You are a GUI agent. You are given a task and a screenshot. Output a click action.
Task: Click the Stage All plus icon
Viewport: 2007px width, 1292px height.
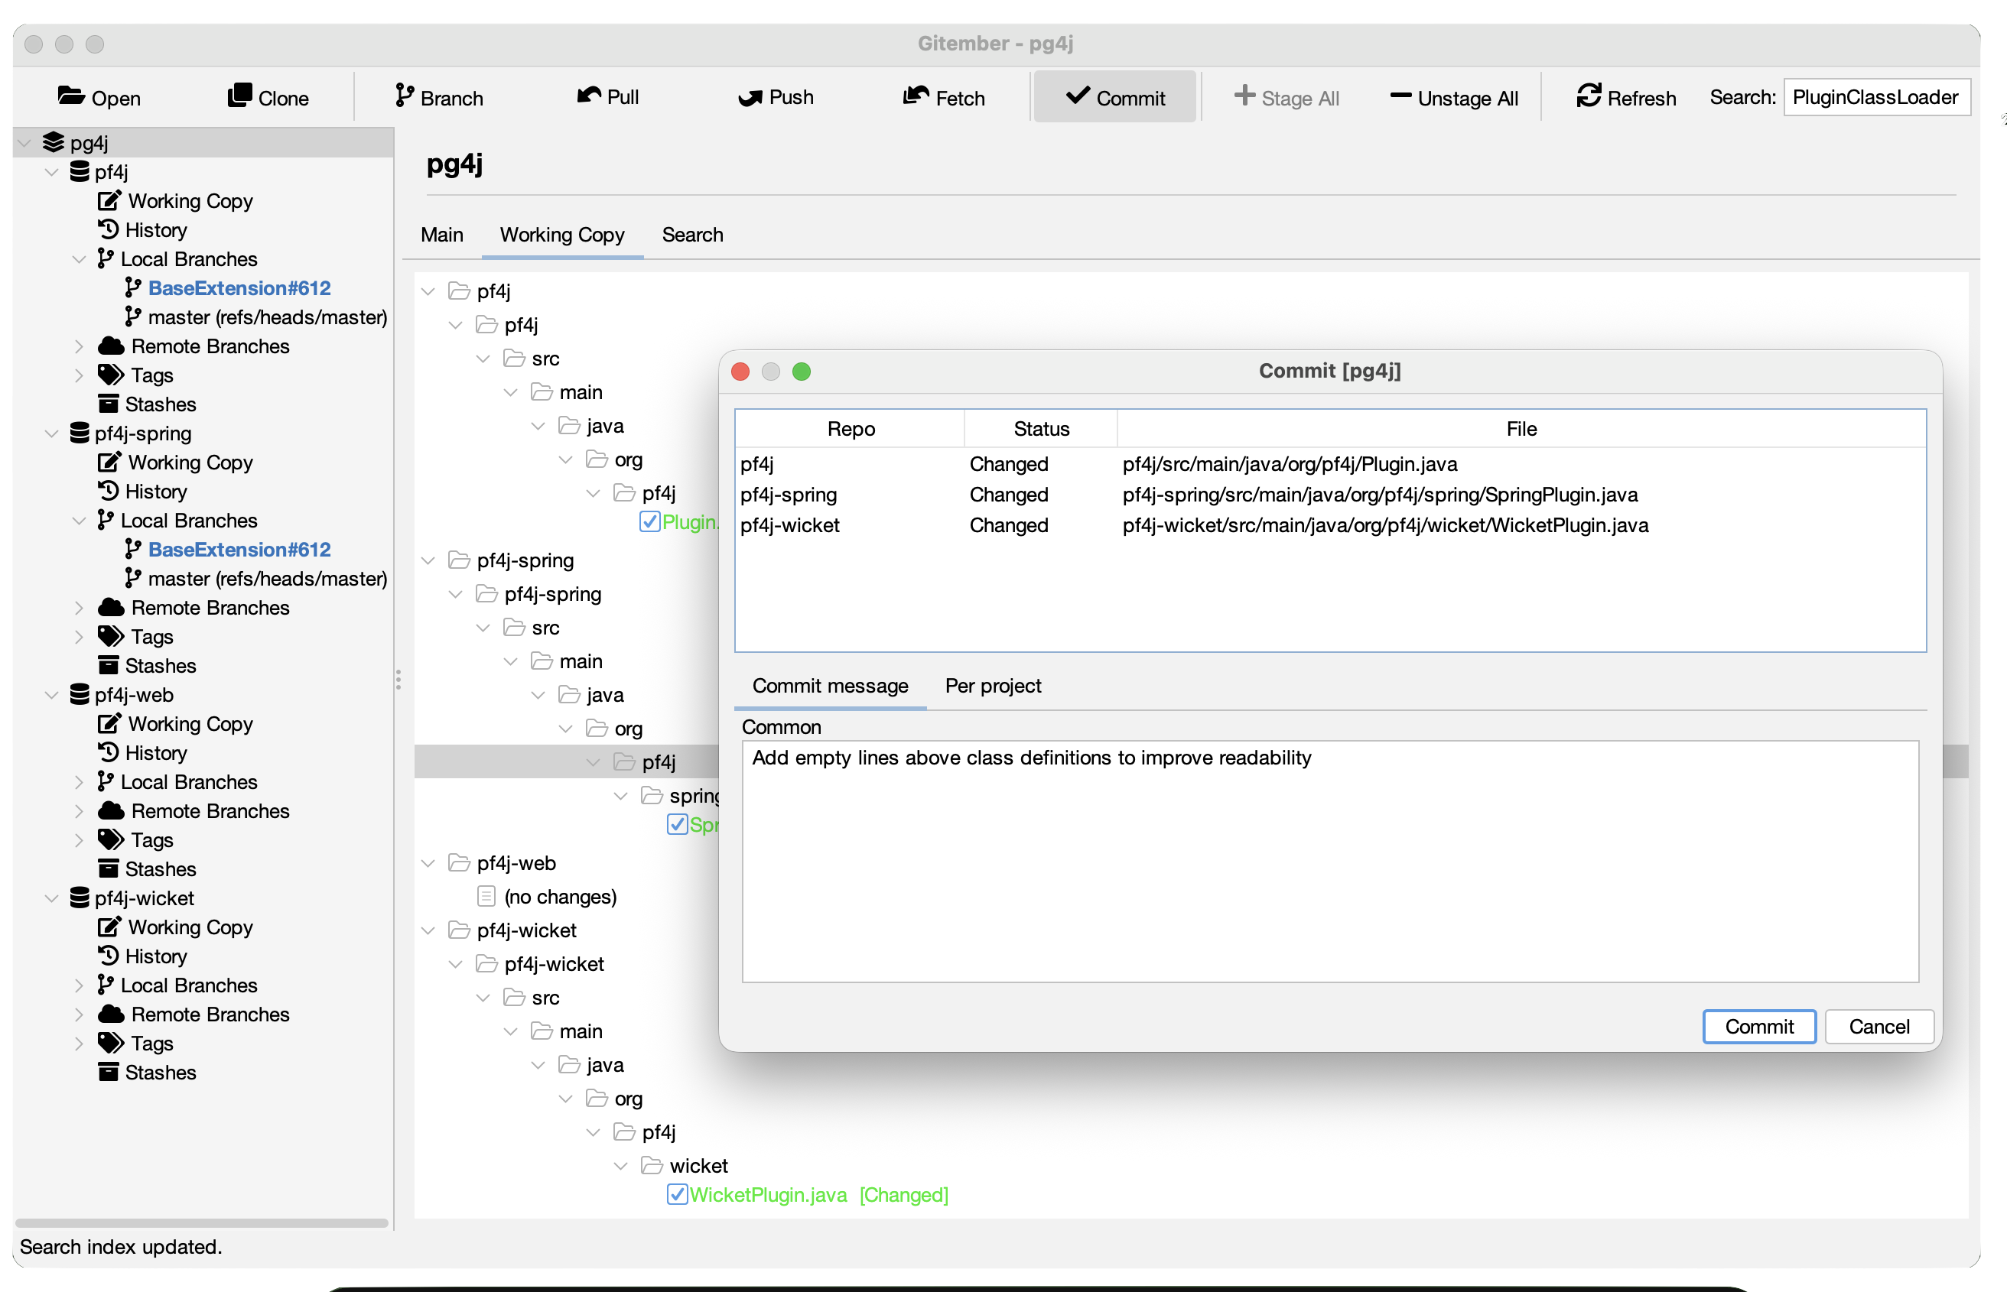tap(1244, 96)
